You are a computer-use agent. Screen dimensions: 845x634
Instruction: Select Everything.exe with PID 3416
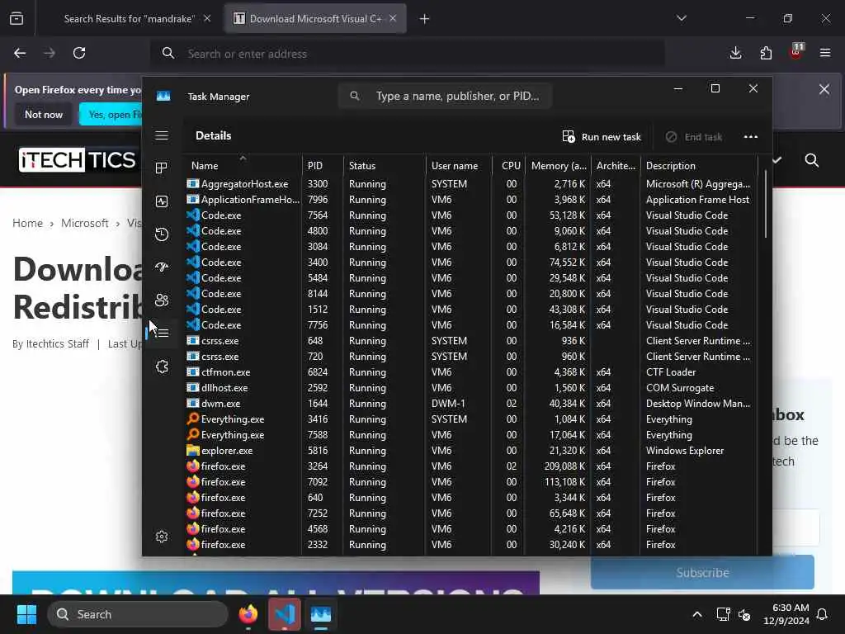pos(471,419)
